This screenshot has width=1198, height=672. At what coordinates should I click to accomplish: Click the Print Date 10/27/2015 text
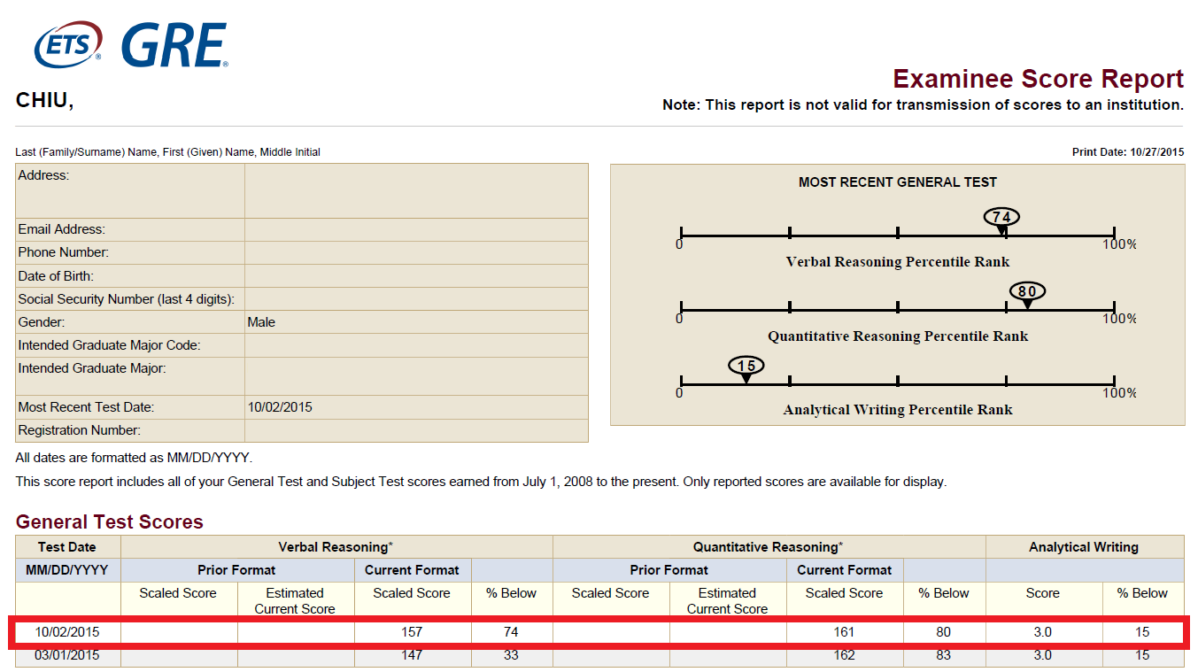(x=1128, y=152)
